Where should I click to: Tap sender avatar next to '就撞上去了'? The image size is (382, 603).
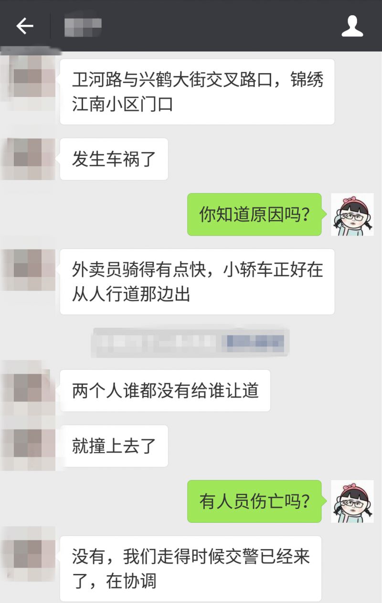coord(28,446)
